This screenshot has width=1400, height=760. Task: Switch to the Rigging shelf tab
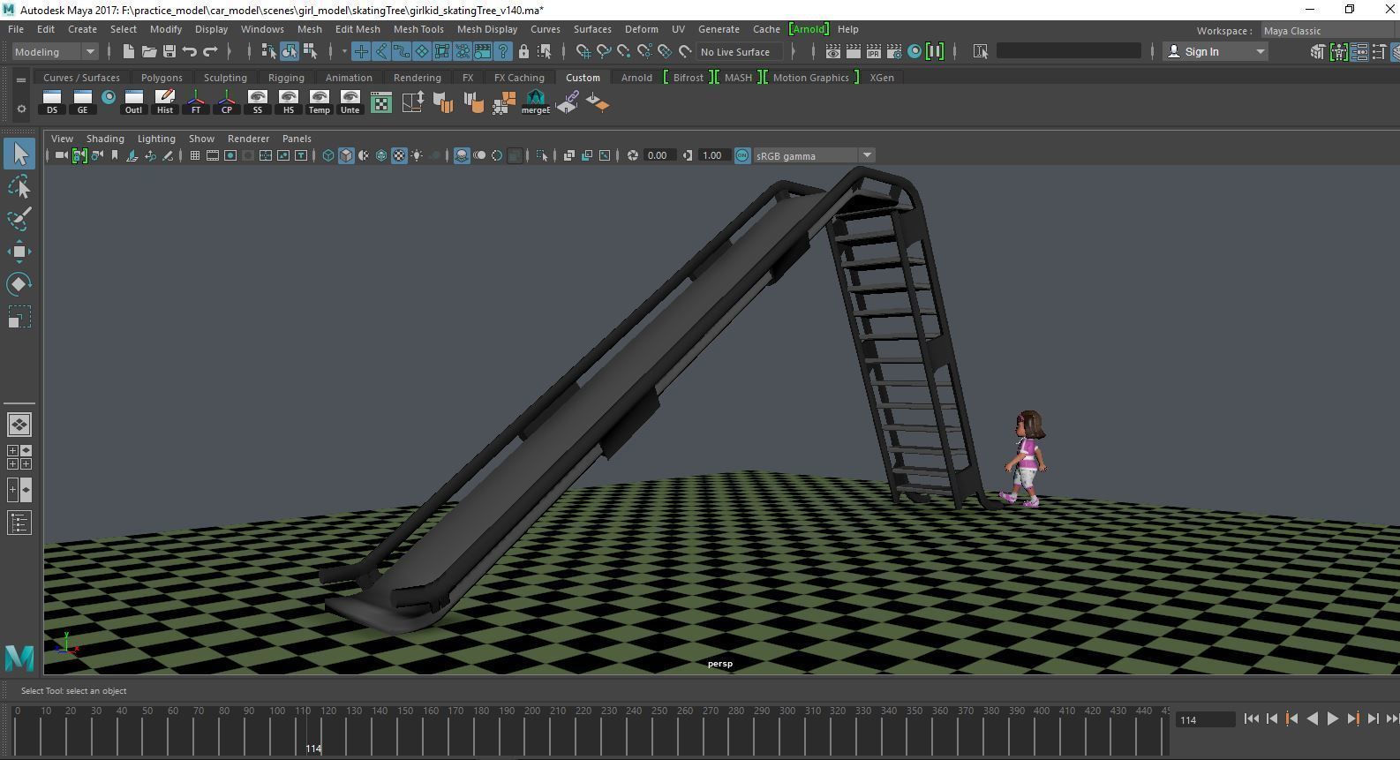point(286,78)
